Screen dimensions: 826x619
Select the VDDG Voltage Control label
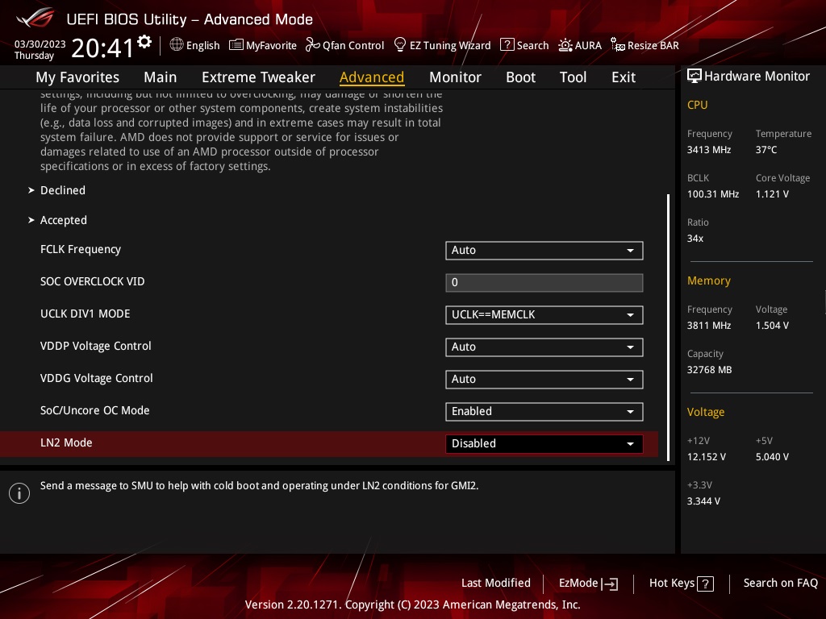(x=97, y=378)
